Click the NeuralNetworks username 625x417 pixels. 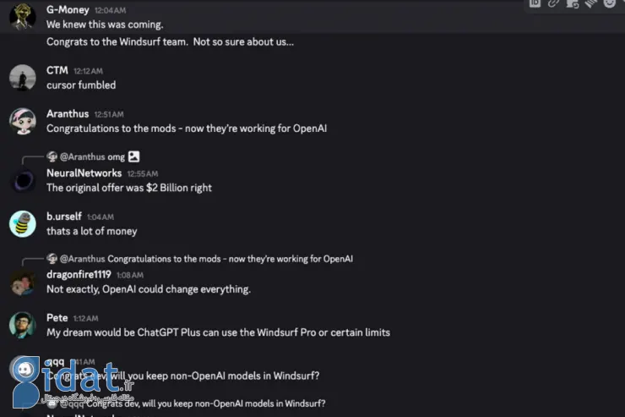tap(84, 173)
